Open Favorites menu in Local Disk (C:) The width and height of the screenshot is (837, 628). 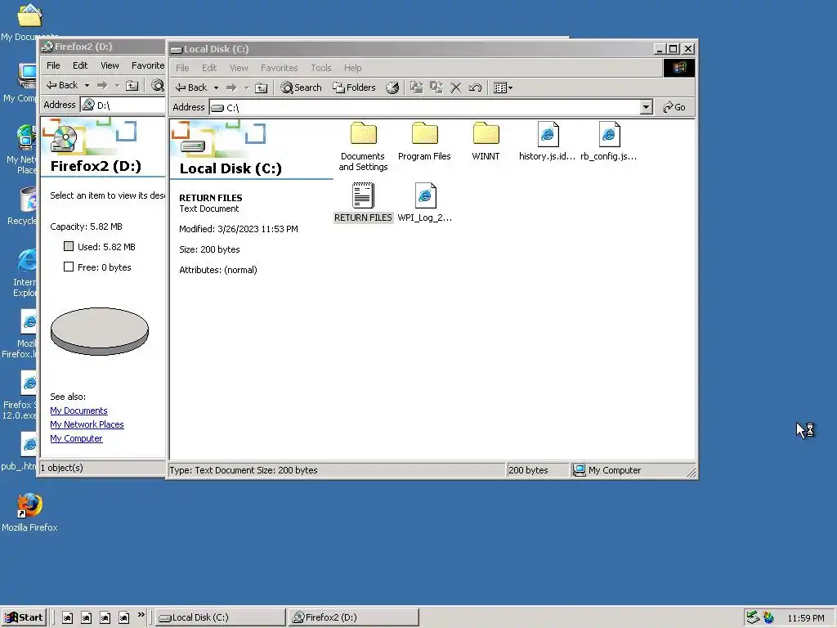pos(280,68)
